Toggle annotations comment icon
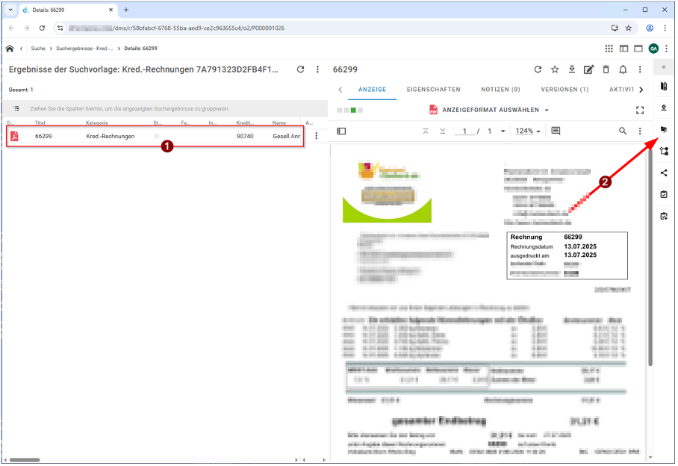The width and height of the screenshot is (678, 466). tap(556, 131)
